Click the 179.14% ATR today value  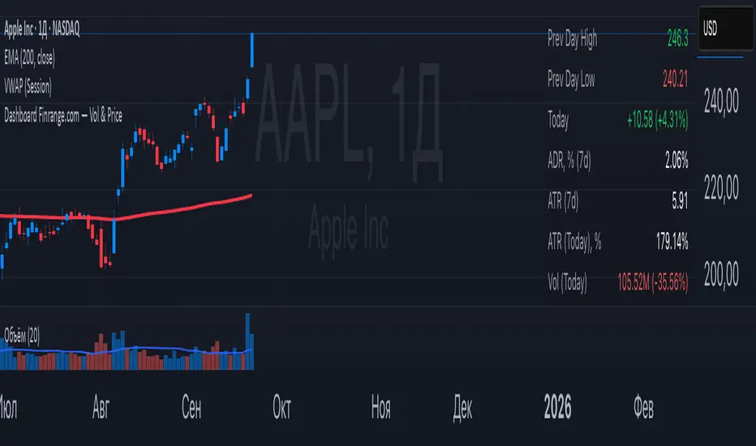[x=672, y=241]
